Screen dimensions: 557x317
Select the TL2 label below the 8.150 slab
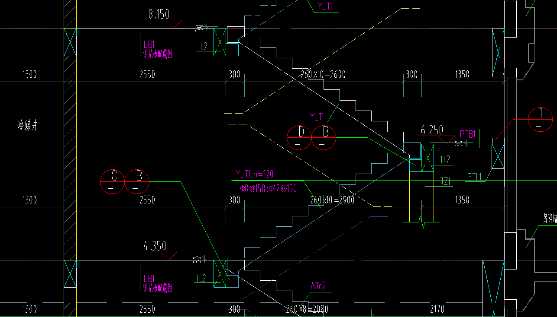203,47
